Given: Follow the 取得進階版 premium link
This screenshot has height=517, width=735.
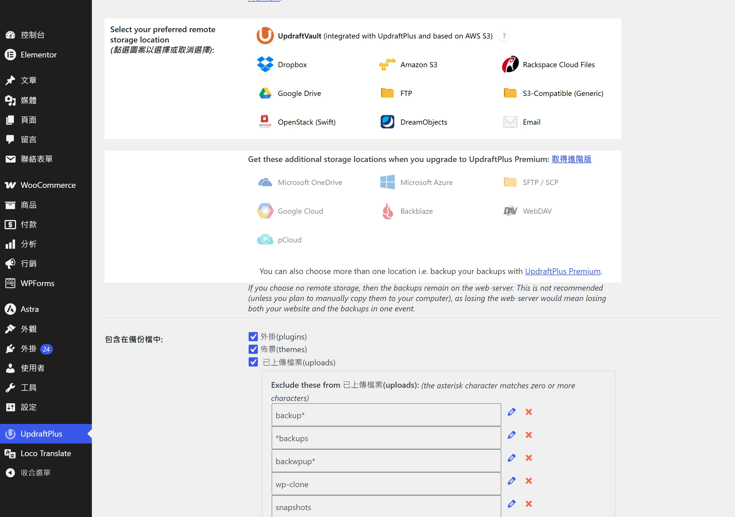Looking at the screenshot, I should point(571,159).
